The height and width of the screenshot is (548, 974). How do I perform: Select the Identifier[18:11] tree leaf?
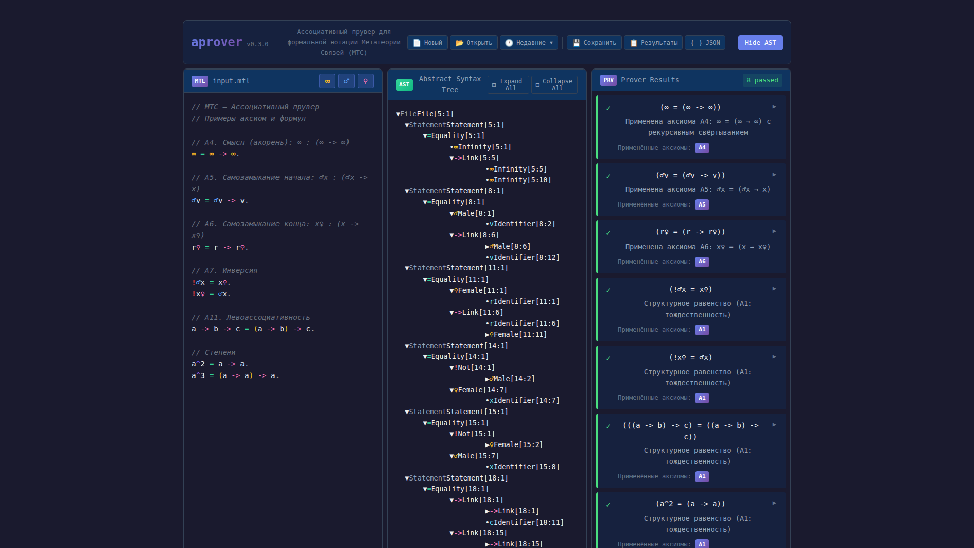click(x=528, y=522)
